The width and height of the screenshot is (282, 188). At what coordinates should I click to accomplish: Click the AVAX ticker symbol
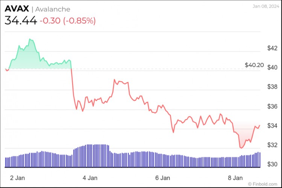coord(17,9)
